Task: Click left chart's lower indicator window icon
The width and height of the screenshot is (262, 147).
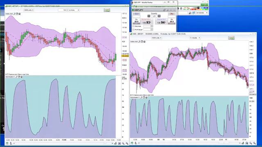Action: 19,77
